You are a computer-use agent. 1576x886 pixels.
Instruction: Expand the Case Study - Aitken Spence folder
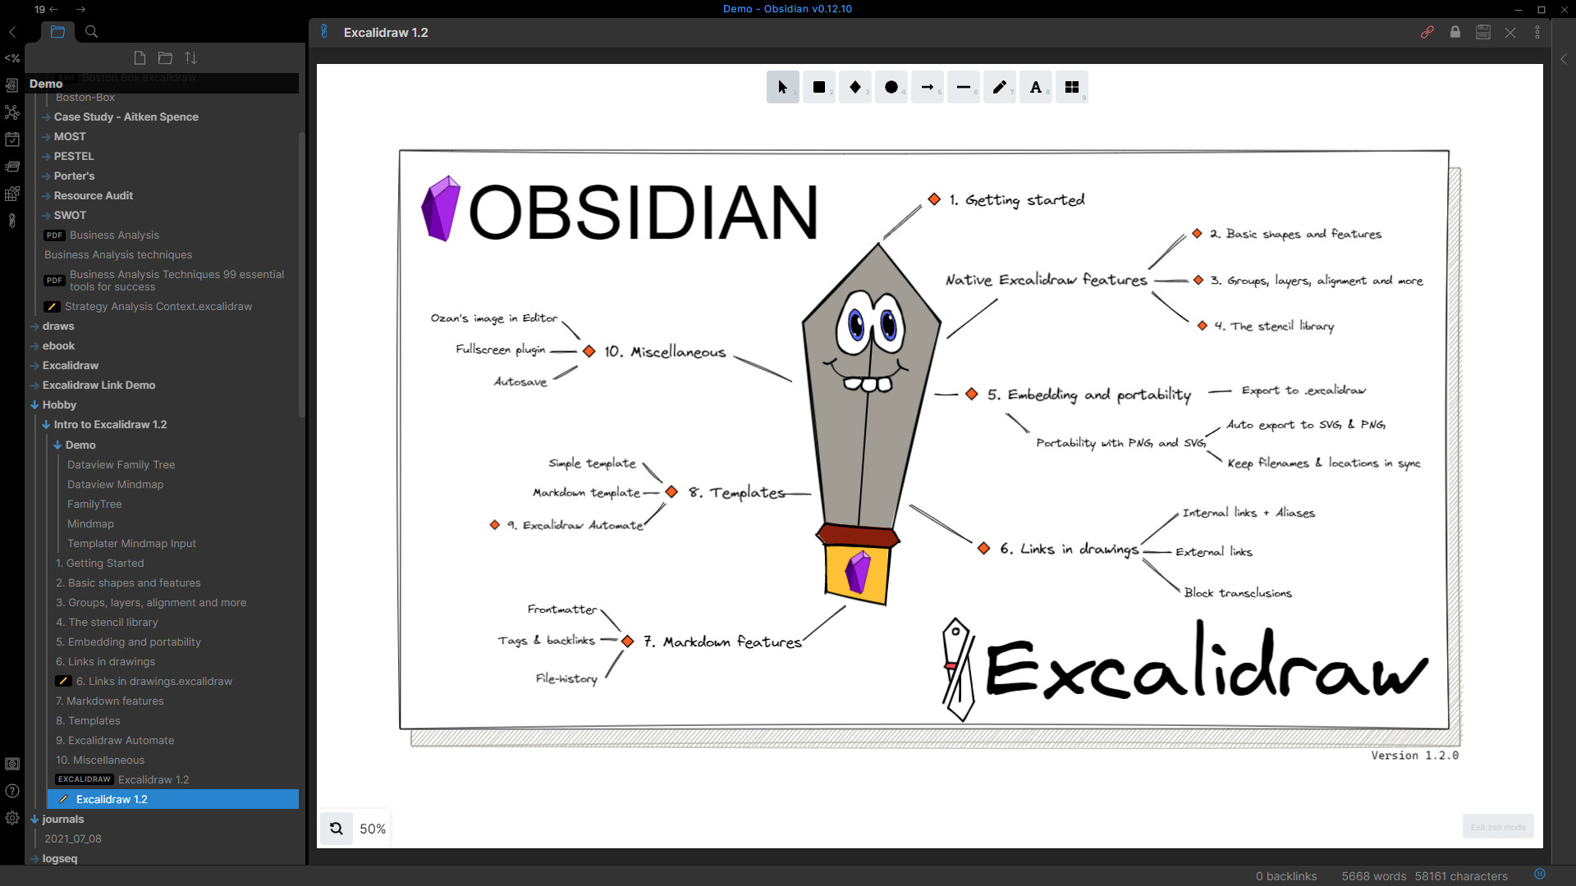(126, 117)
